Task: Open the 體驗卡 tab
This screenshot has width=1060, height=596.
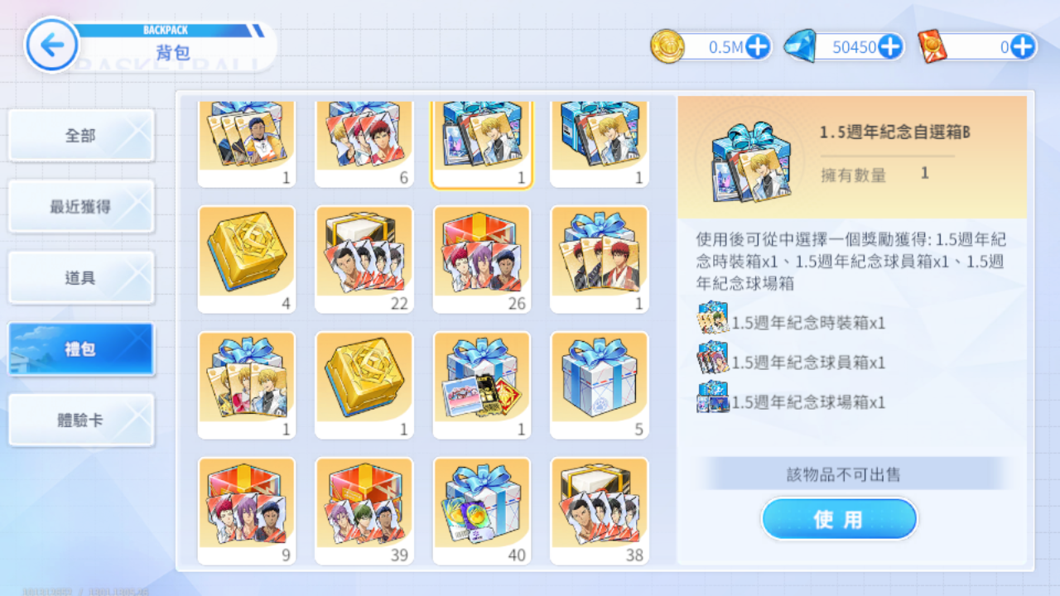Action: (81, 421)
